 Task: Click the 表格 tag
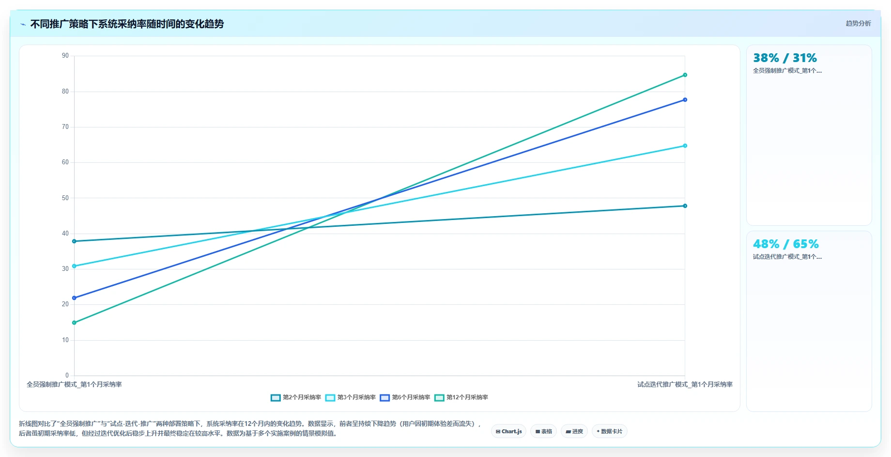click(x=543, y=431)
